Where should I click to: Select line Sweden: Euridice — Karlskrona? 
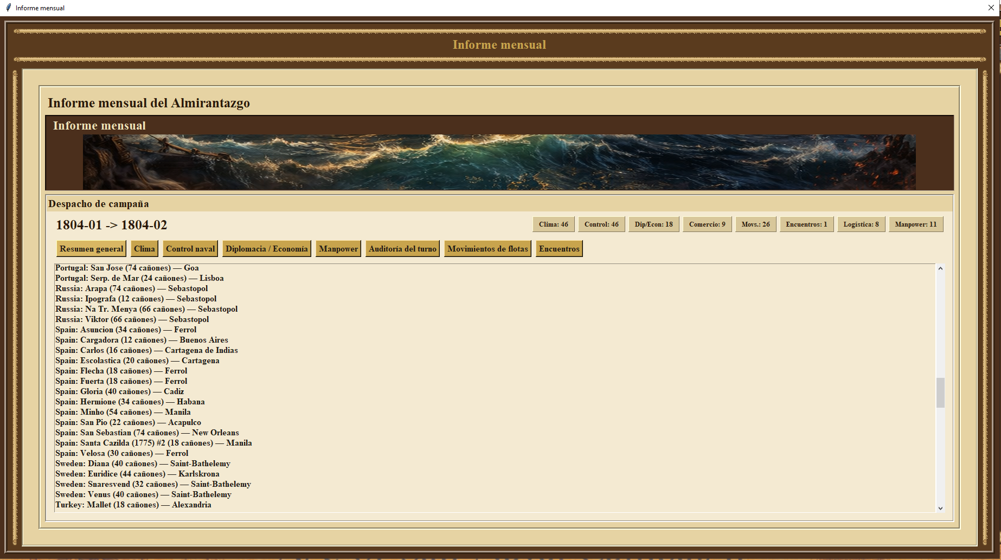[x=137, y=474]
